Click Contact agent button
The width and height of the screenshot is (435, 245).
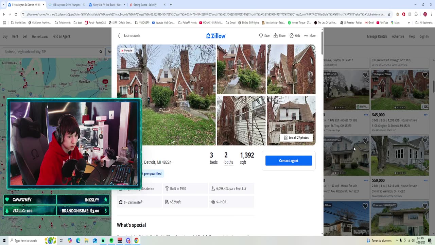tap(289, 161)
